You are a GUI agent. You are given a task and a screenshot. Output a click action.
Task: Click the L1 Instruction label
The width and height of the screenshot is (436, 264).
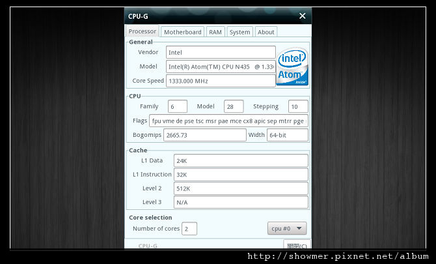[x=152, y=174]
